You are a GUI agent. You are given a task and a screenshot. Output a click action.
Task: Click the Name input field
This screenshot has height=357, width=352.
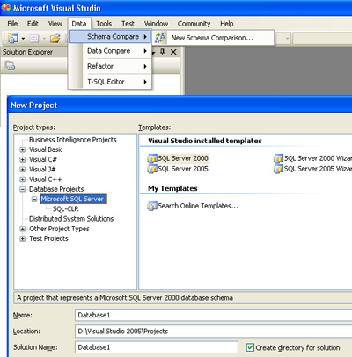pos(214,316)
